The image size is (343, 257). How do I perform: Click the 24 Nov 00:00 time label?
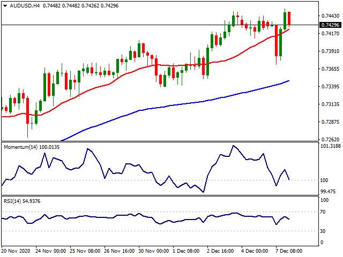coord(51,251)
